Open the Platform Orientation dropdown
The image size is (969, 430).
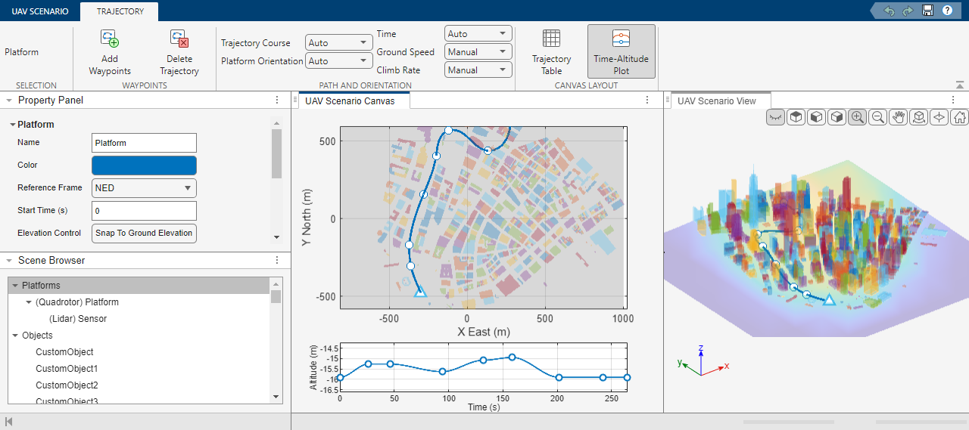coord(338,61)
